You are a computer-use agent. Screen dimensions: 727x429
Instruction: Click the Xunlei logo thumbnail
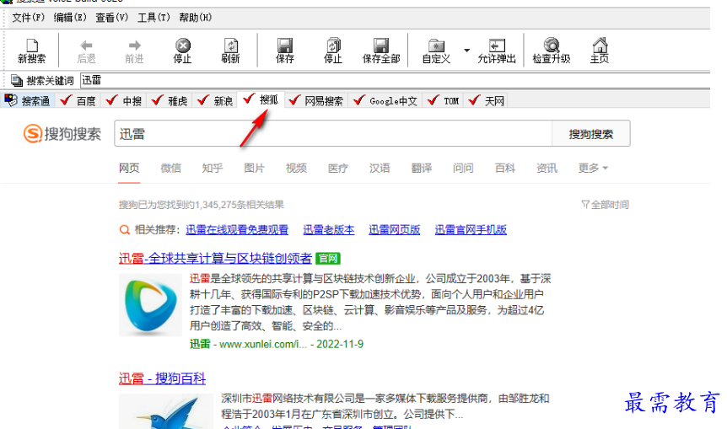click(x=150, y=305)
